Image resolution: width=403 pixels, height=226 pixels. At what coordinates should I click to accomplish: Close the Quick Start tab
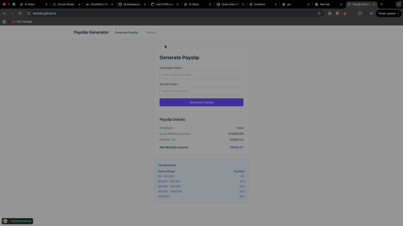243,4
